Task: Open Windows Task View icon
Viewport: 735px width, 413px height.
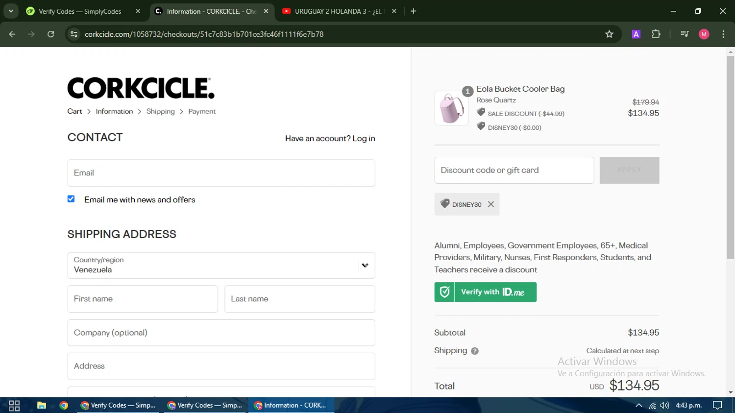Action: (14, 406)
